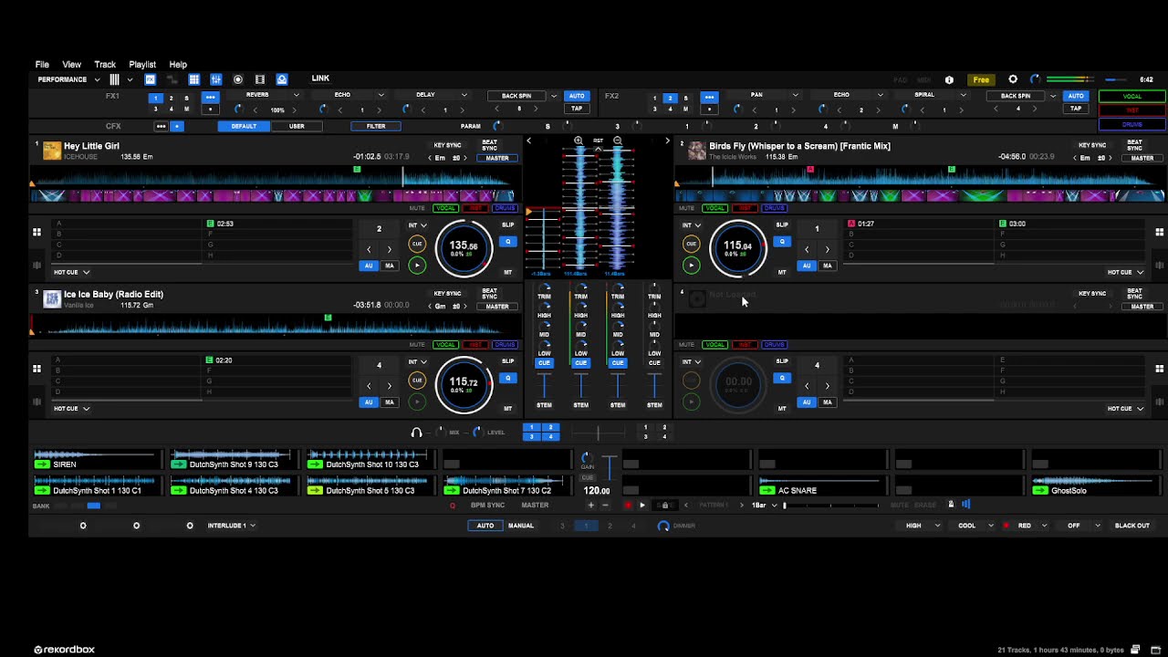
Task: Play deck 2 Birds Fly track
Action: coord(691,266)
